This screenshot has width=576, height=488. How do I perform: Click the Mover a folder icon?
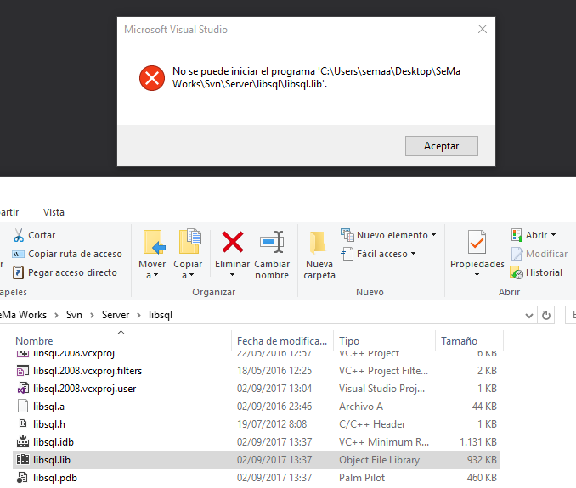(x=154, y=242)
